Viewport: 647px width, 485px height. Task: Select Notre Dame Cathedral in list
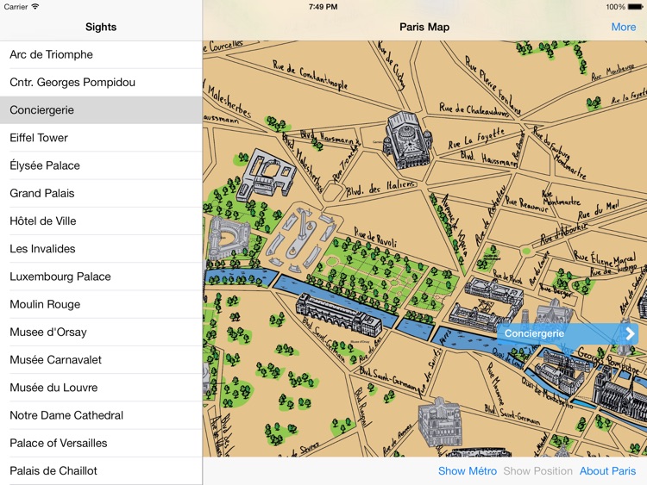click(101, 415)
